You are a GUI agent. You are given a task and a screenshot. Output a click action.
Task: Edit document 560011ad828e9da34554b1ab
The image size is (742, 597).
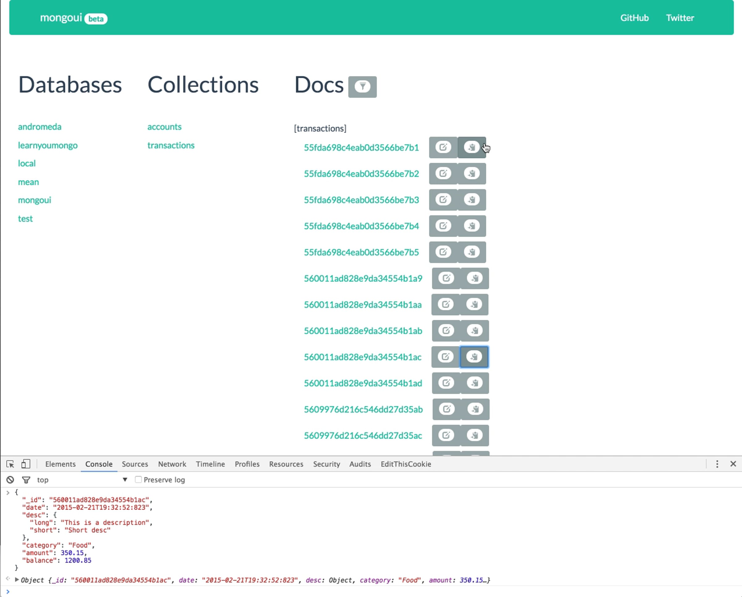click(x=446, y=331)
